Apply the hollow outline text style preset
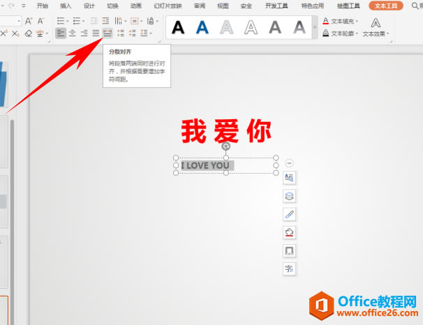 pos(251,27)
